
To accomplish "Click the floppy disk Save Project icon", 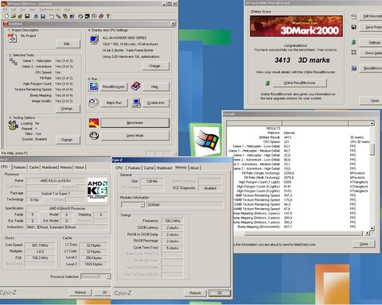I will [353, 27].
